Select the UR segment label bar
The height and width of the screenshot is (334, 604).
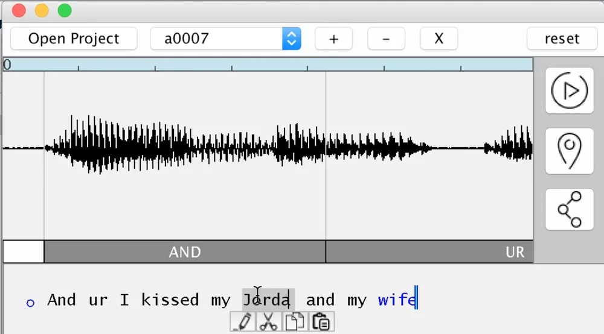[x=429, y=252]
